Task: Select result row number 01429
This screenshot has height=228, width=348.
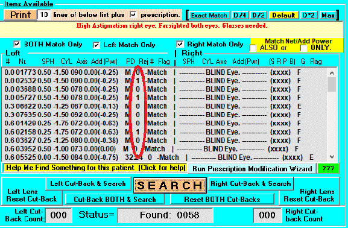Action: [164, 123]
